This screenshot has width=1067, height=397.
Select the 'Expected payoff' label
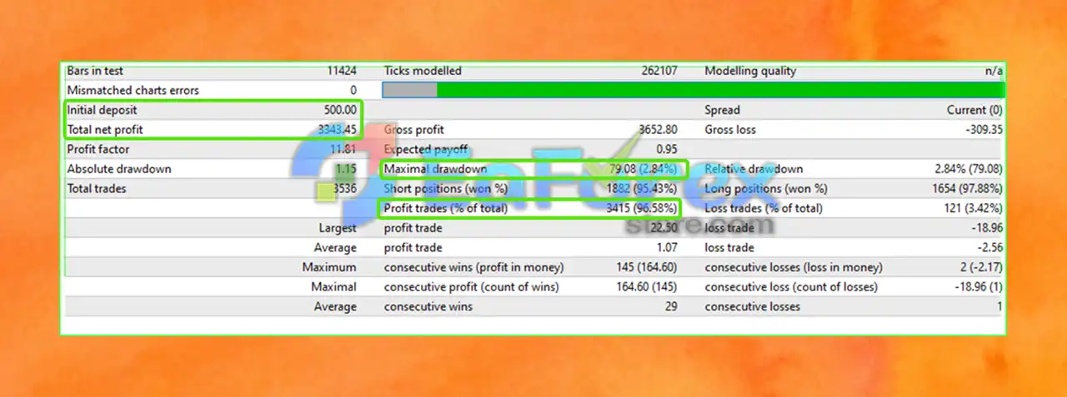(423, 150)
